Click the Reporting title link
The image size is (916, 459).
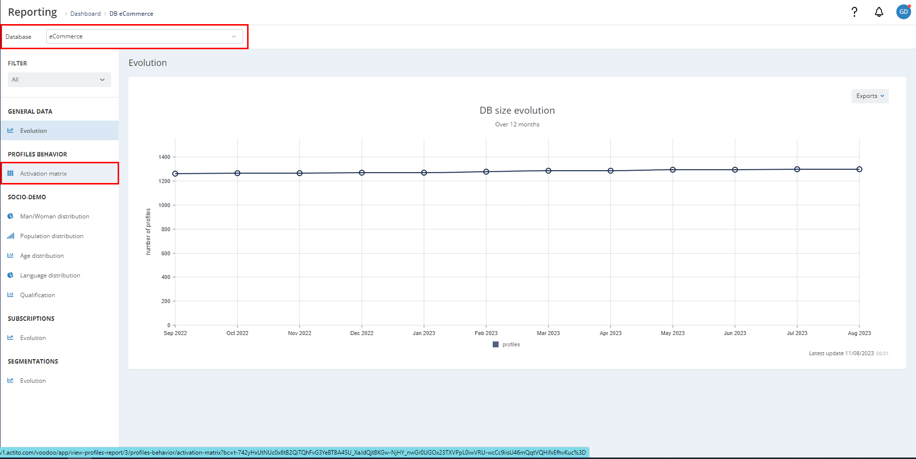[x=32, y=12]
